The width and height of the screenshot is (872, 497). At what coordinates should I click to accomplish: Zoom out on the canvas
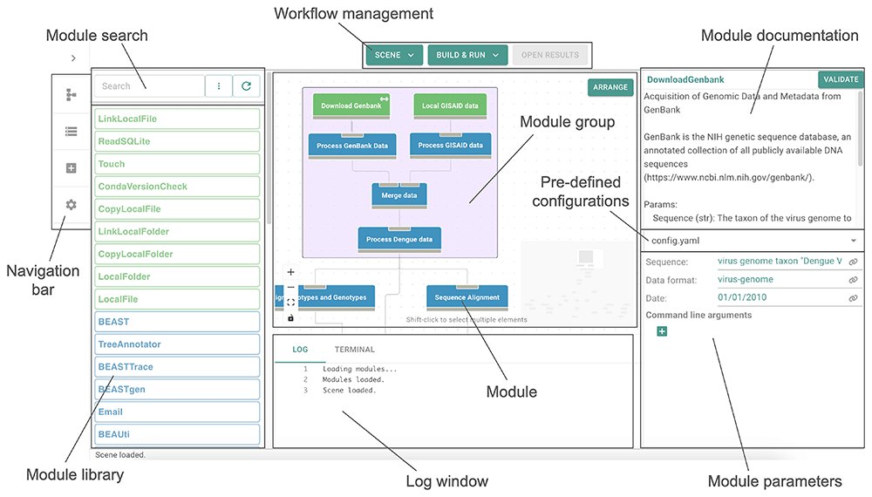click(290, 288)
